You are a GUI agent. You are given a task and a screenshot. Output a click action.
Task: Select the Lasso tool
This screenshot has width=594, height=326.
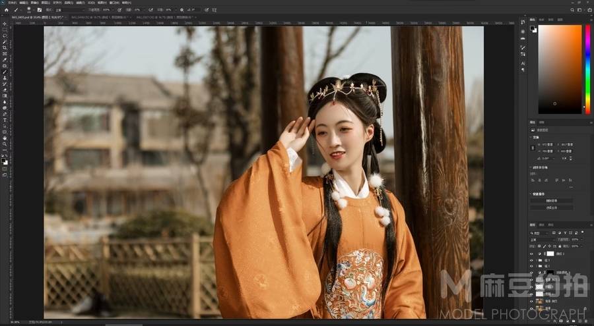point(5,36)
